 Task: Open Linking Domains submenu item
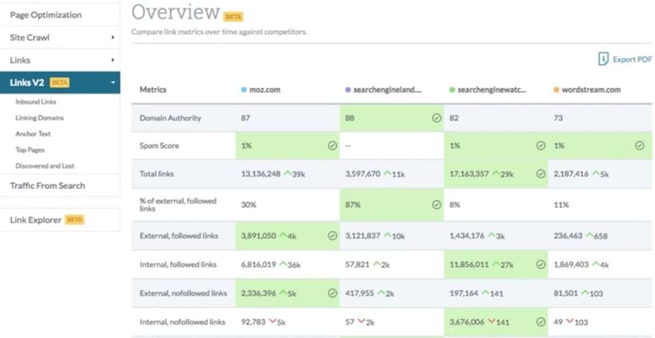pos(39,118)
